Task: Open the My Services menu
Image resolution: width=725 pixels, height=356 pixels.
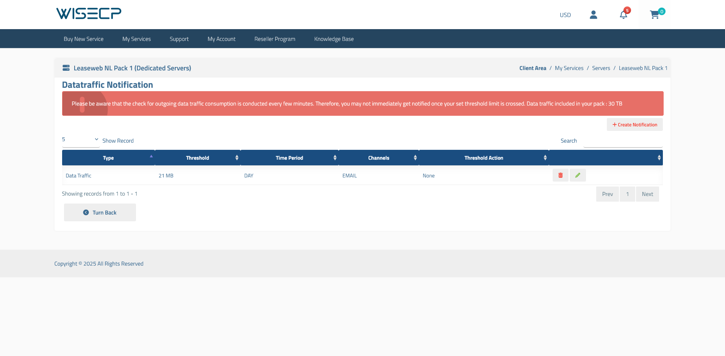Action: tap(136, 39)
